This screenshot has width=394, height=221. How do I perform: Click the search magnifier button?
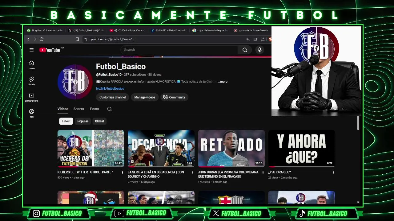tap(245, 50)
